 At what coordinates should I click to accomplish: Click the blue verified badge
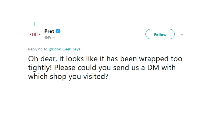click(59, 31)
